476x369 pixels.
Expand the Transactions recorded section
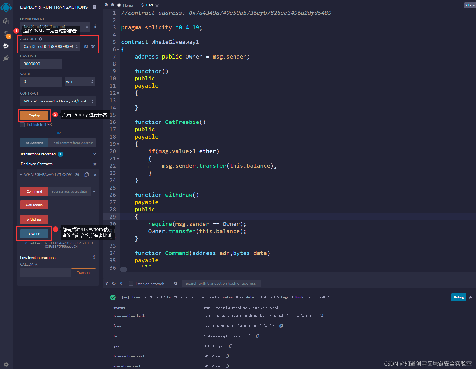click(x=95, y=154)
